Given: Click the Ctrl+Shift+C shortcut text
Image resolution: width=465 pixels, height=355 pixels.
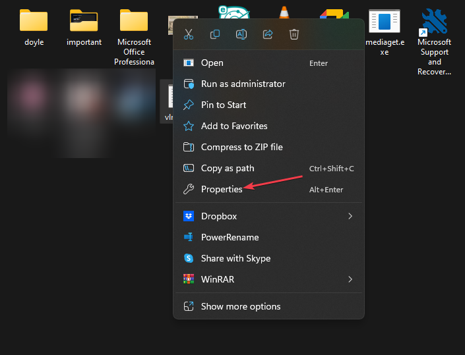Looking at the screenshot, I should pos(331,169).
